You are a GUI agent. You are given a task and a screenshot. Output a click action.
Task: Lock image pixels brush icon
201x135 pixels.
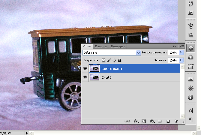point(109,60)
